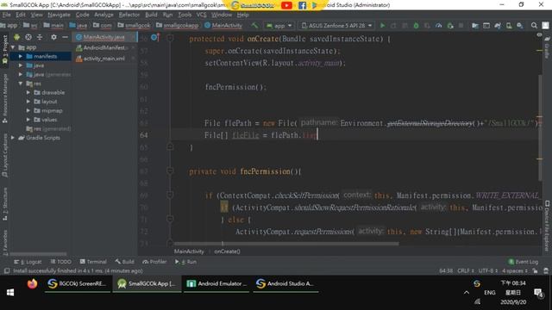
Task: Hide the Project panel with minus icon
Action: (66, 37)
